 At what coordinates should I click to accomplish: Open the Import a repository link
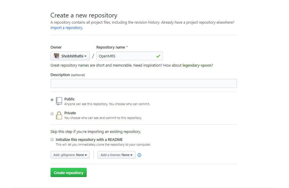coord(67,28)
